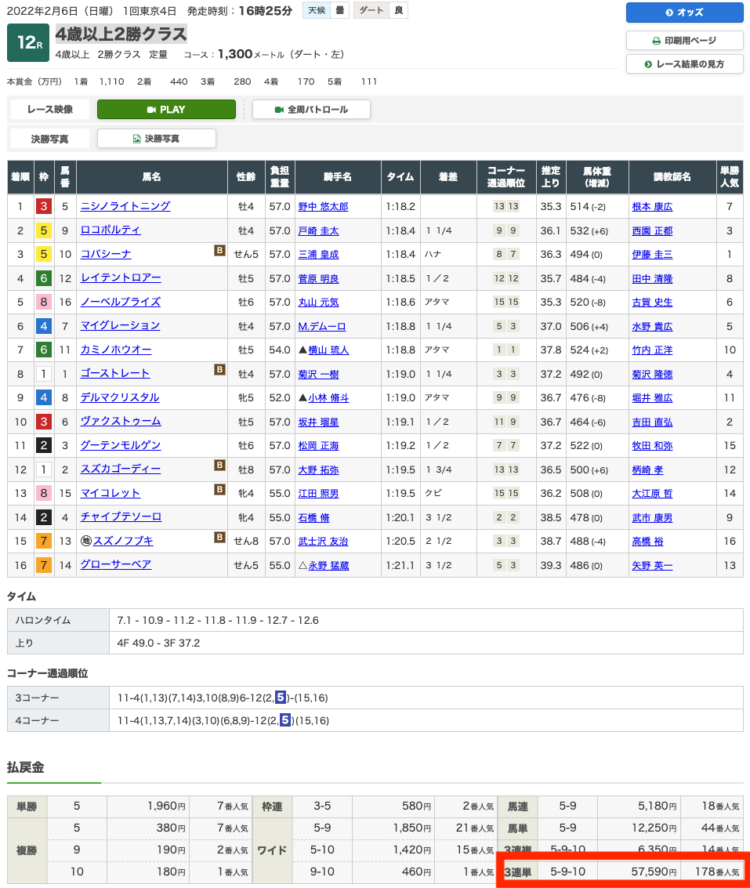The width and height of the screenshot is (750, 888).
Task: Open jockey M.デムーロ profile
Action: [x=322, y=326]
